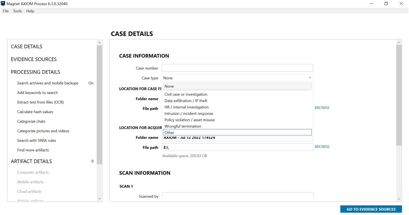Click the sidebar scrollbar down arrow

99,198
